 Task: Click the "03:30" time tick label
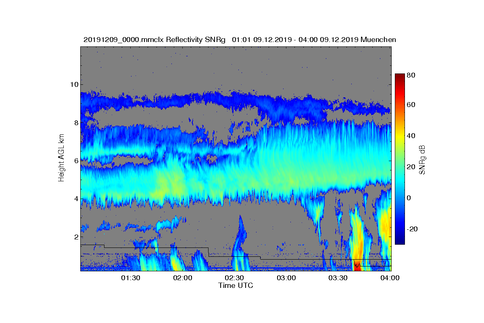pos(338,278)
